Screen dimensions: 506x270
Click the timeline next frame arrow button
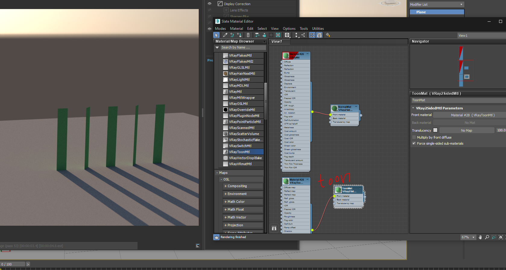pyautogui.click(x=28, y=264)
